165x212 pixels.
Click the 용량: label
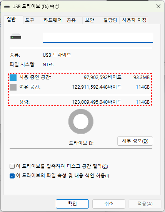click(x=24, y=102)
